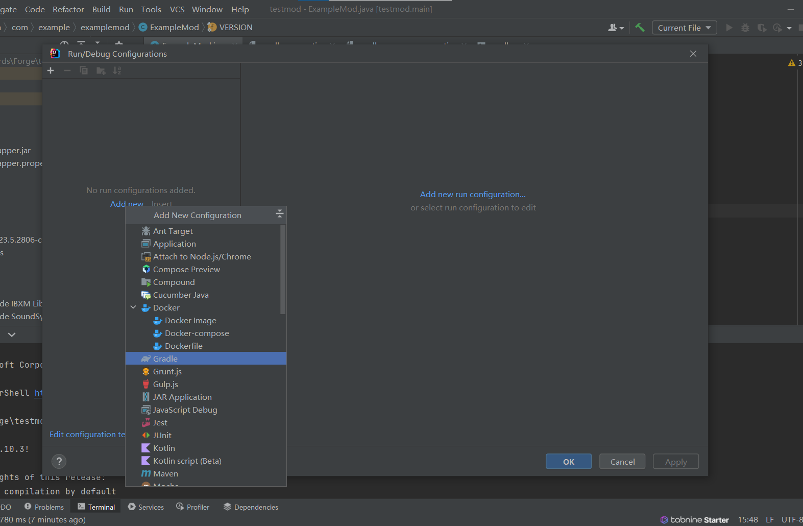
Task: Click the OK button
Action: [569, 462]
